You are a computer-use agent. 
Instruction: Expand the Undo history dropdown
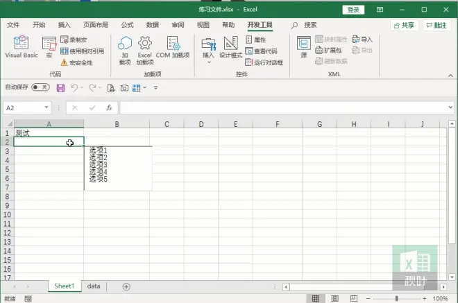tap(82, 87)
